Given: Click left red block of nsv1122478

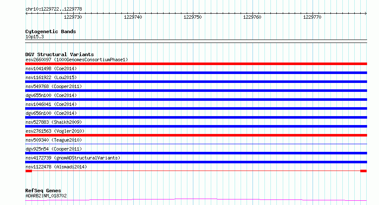Looking at the screenshot, I should click(29, 171).
